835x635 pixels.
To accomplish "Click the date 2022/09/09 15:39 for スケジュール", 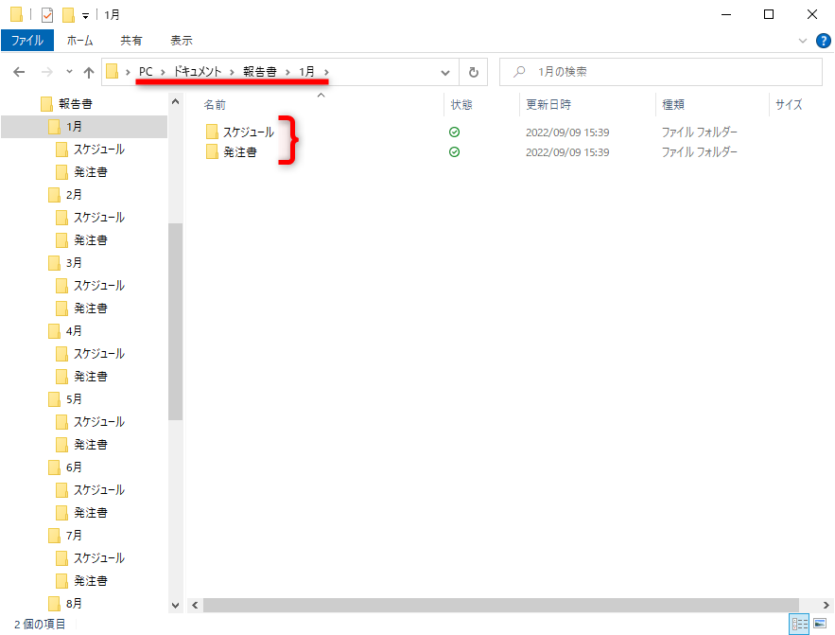I will 567,132.
